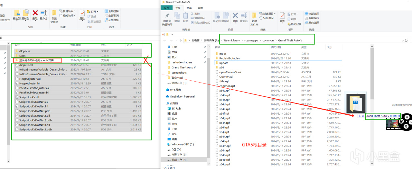Pin to Quick access in GTA V window
The height and width of the screenshot is (169, 412).
click(x=167, y=19)
